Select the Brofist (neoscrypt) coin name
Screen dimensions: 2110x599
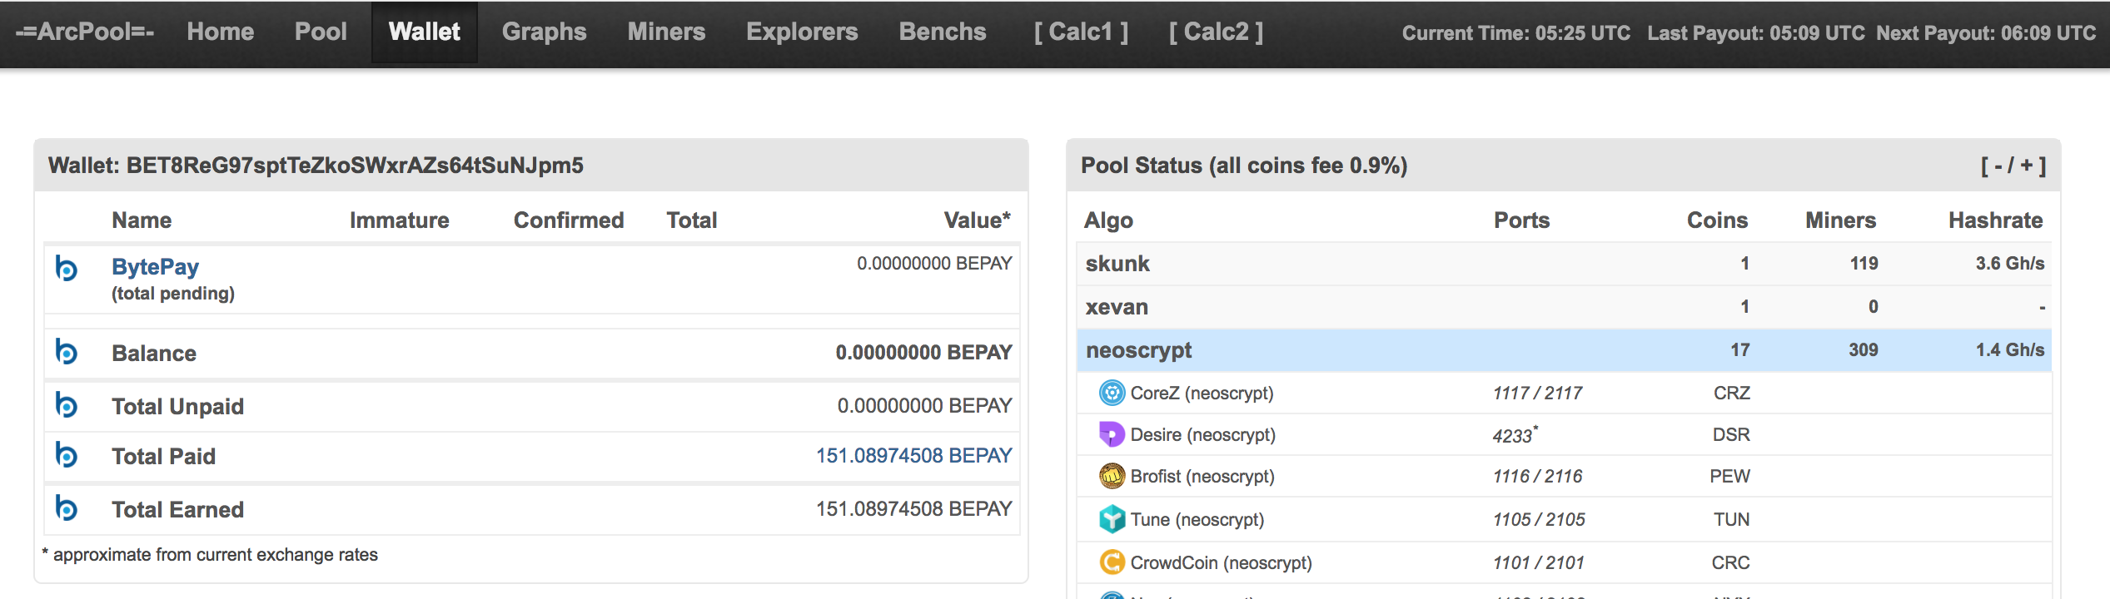point(1202,476)
